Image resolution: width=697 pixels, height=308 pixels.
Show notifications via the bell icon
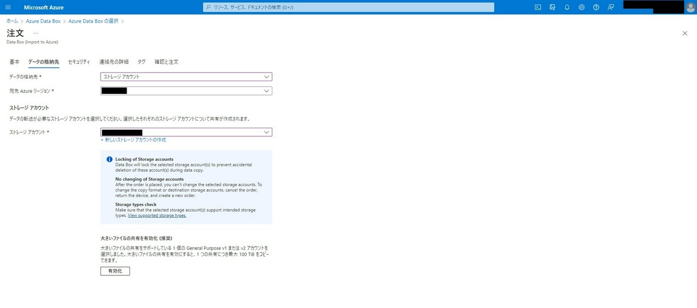[x=567, y=7]
